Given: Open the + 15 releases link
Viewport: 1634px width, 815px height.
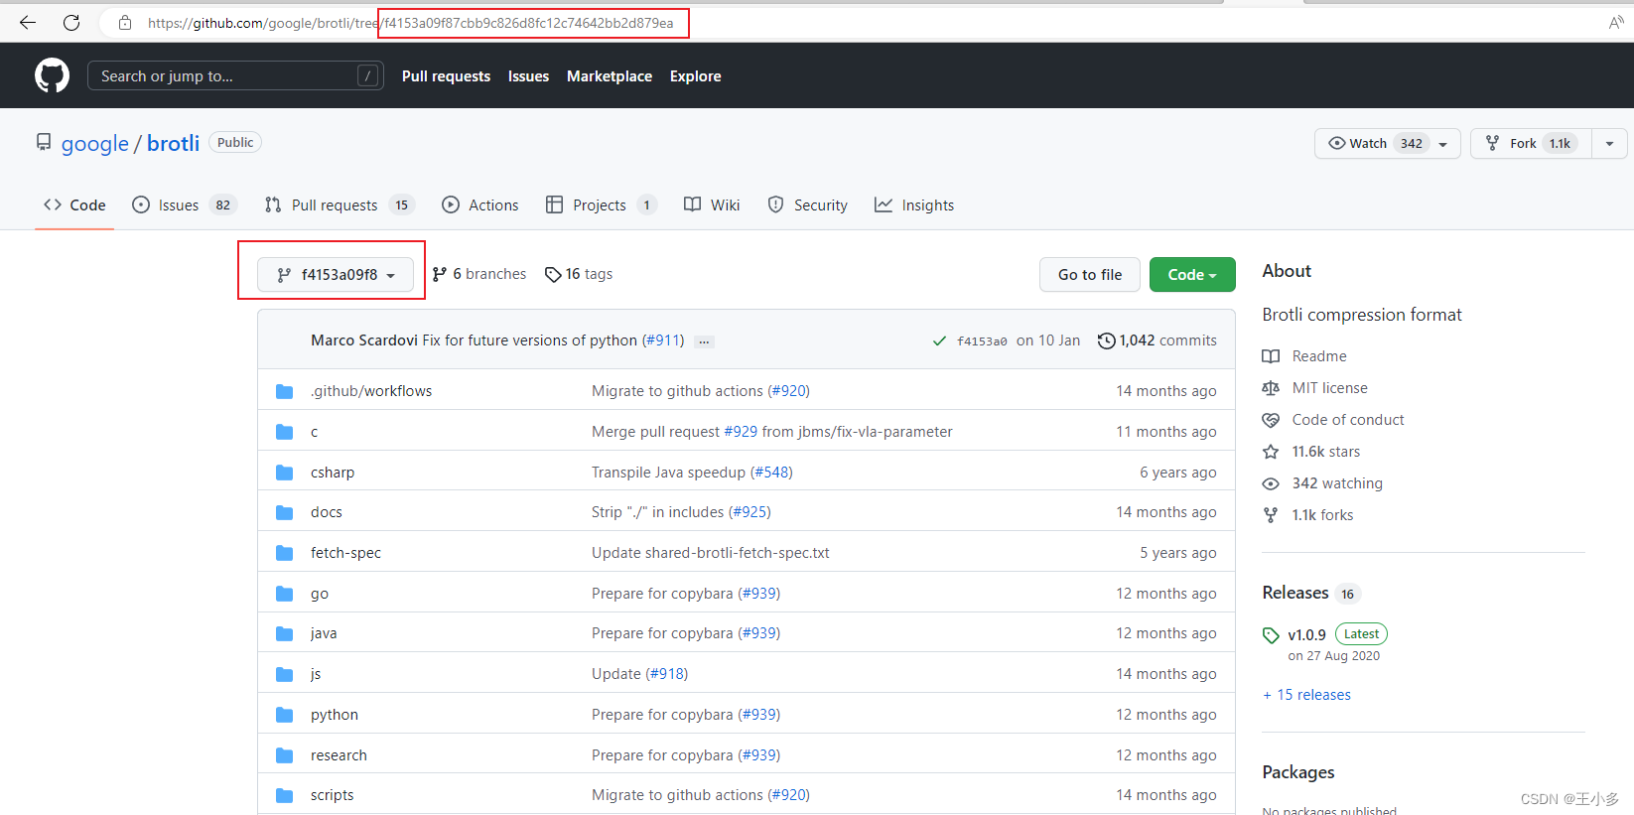Looking at the screenshot, I should (x=1306, y=695).
